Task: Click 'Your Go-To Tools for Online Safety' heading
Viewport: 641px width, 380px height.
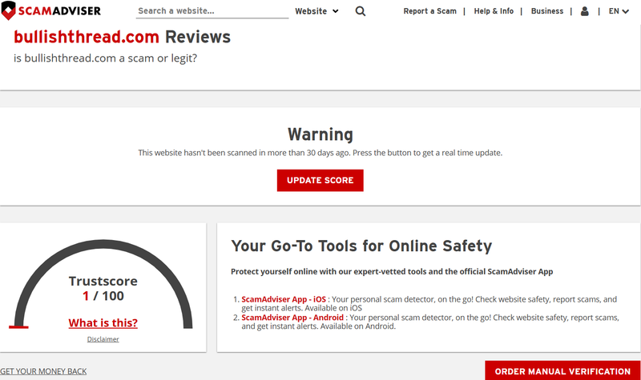Action: coord(361,246)
